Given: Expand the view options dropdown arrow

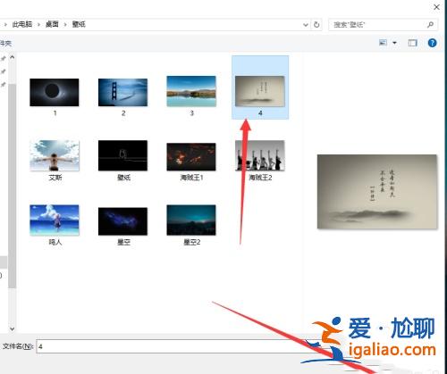Looking at the screenshot, I should tap(394, 43).
